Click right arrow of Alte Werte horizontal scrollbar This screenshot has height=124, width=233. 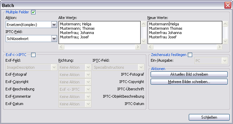tap(138, 47)
